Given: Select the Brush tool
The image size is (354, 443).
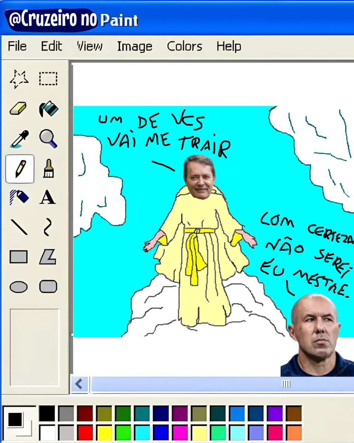Looking at the screenshot, I should click(48, 170).
